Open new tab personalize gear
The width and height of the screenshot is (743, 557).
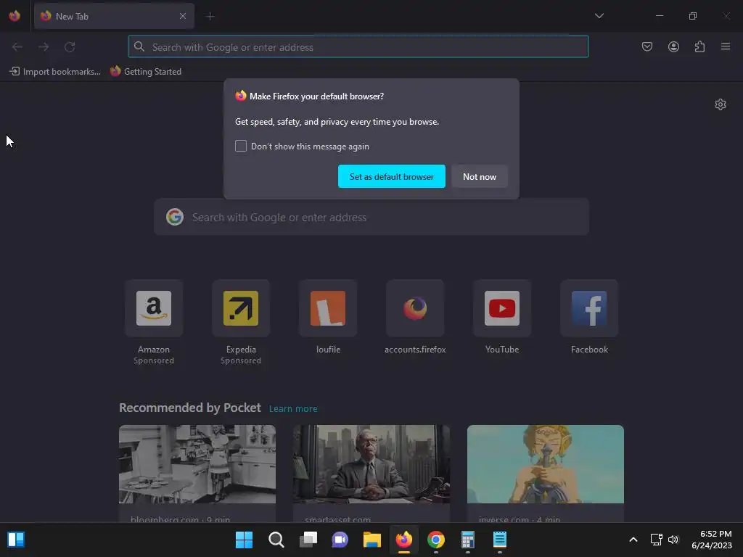(721, 104)
